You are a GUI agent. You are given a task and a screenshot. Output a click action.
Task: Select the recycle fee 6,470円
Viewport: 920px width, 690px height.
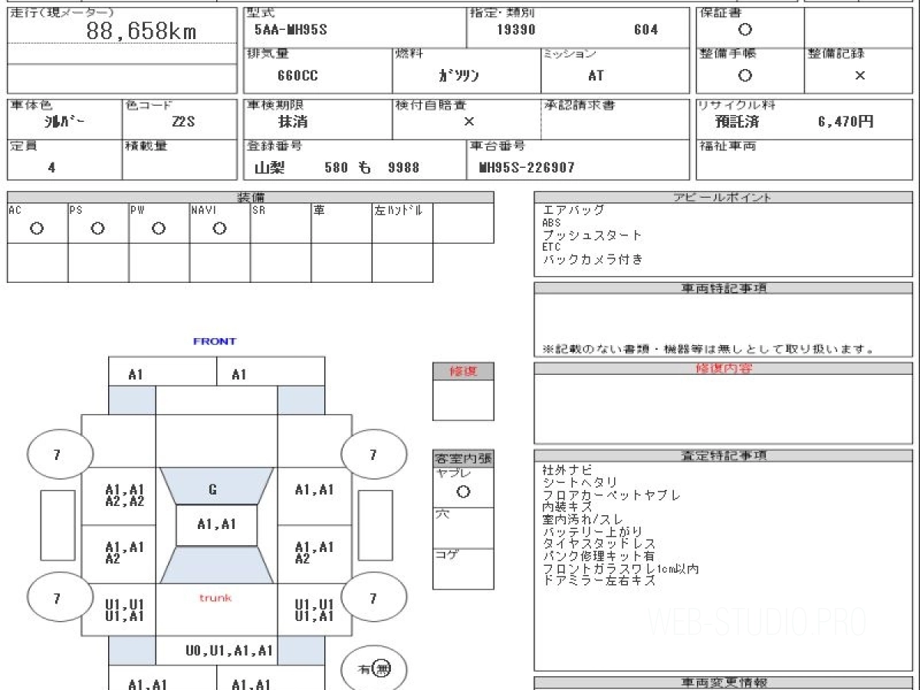coord(846,121)
